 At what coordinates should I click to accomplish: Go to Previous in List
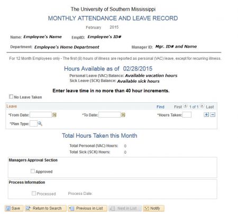tap(87, 208)
